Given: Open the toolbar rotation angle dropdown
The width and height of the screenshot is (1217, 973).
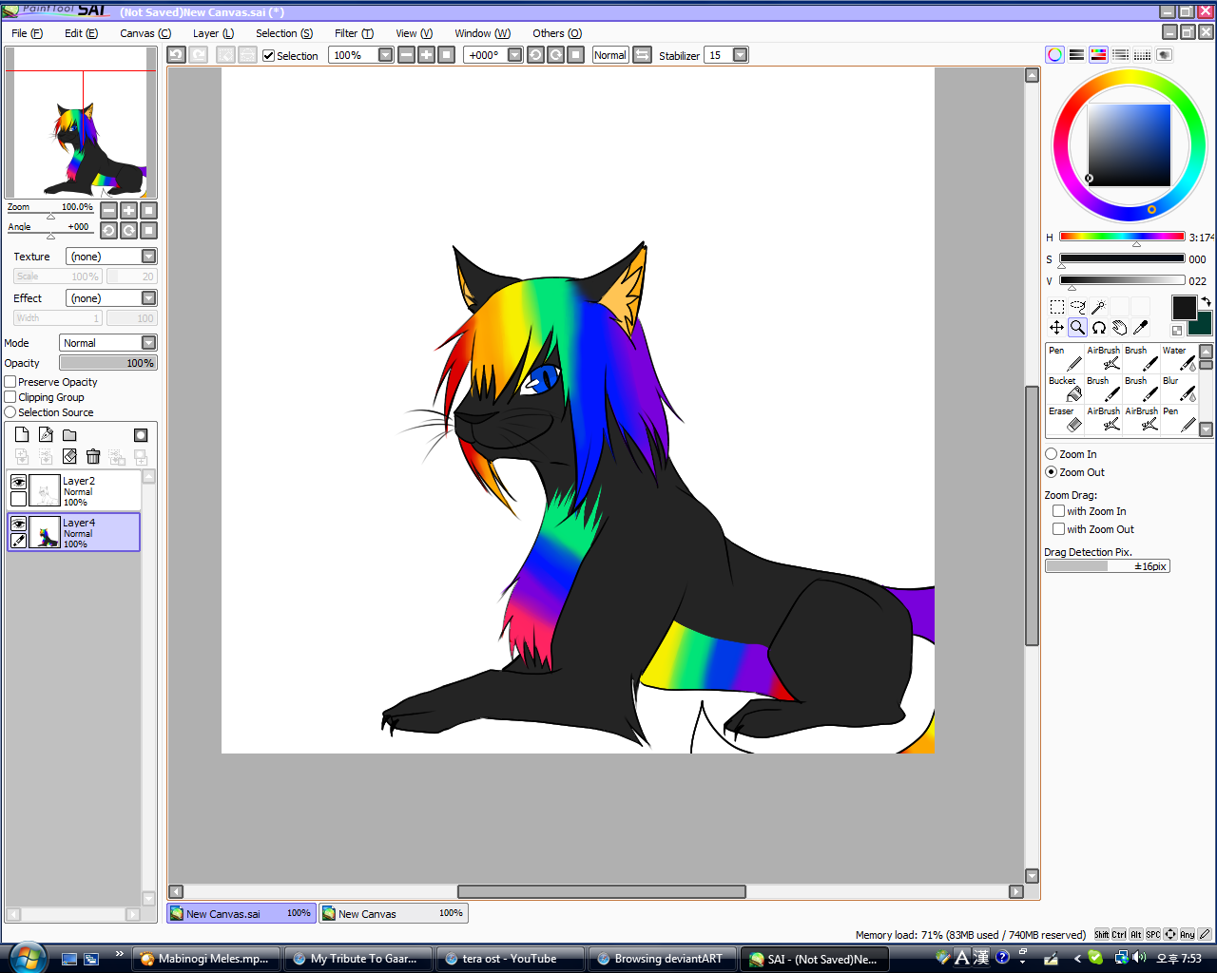Looking at the screenshot, I should pos(514,55).
